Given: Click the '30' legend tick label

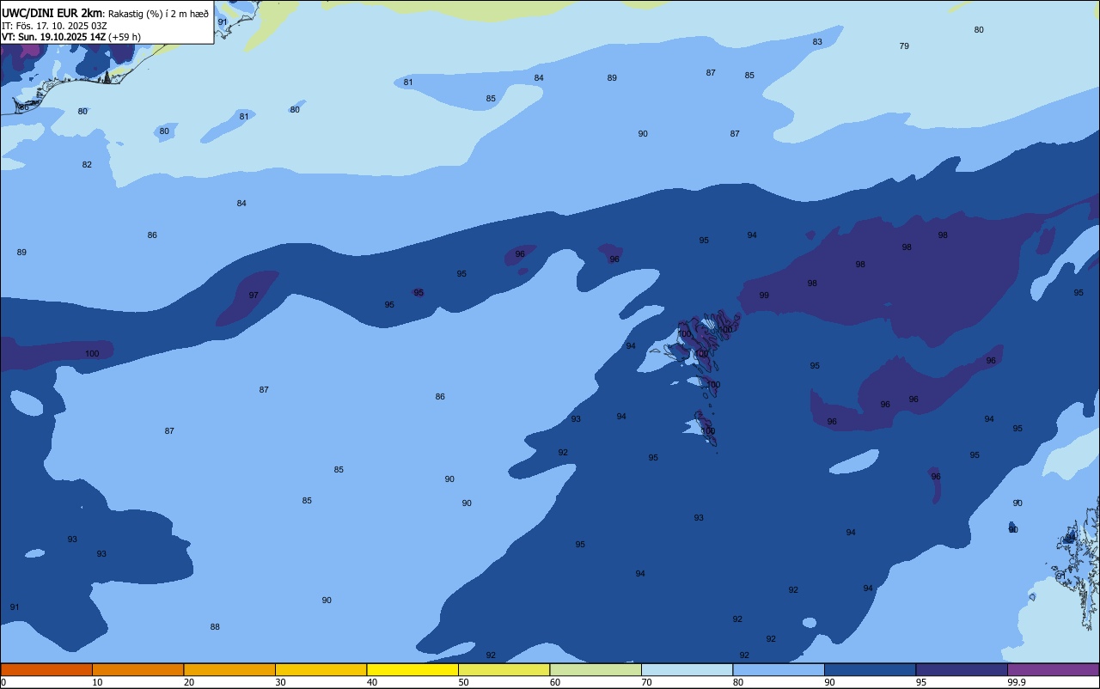Looking at the screenshot, I should tap(280, 682).
